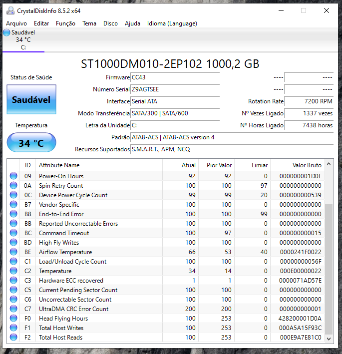Click the status orb for Total Host Writes
Viewport: 342px width, 354px height.
(x=13, y=328)
